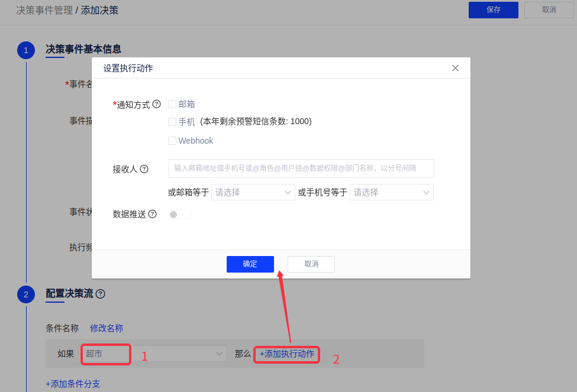Toggle the 数据推送 switch
The width and height of the screenshot is (577, 392).
click(180, 215)
